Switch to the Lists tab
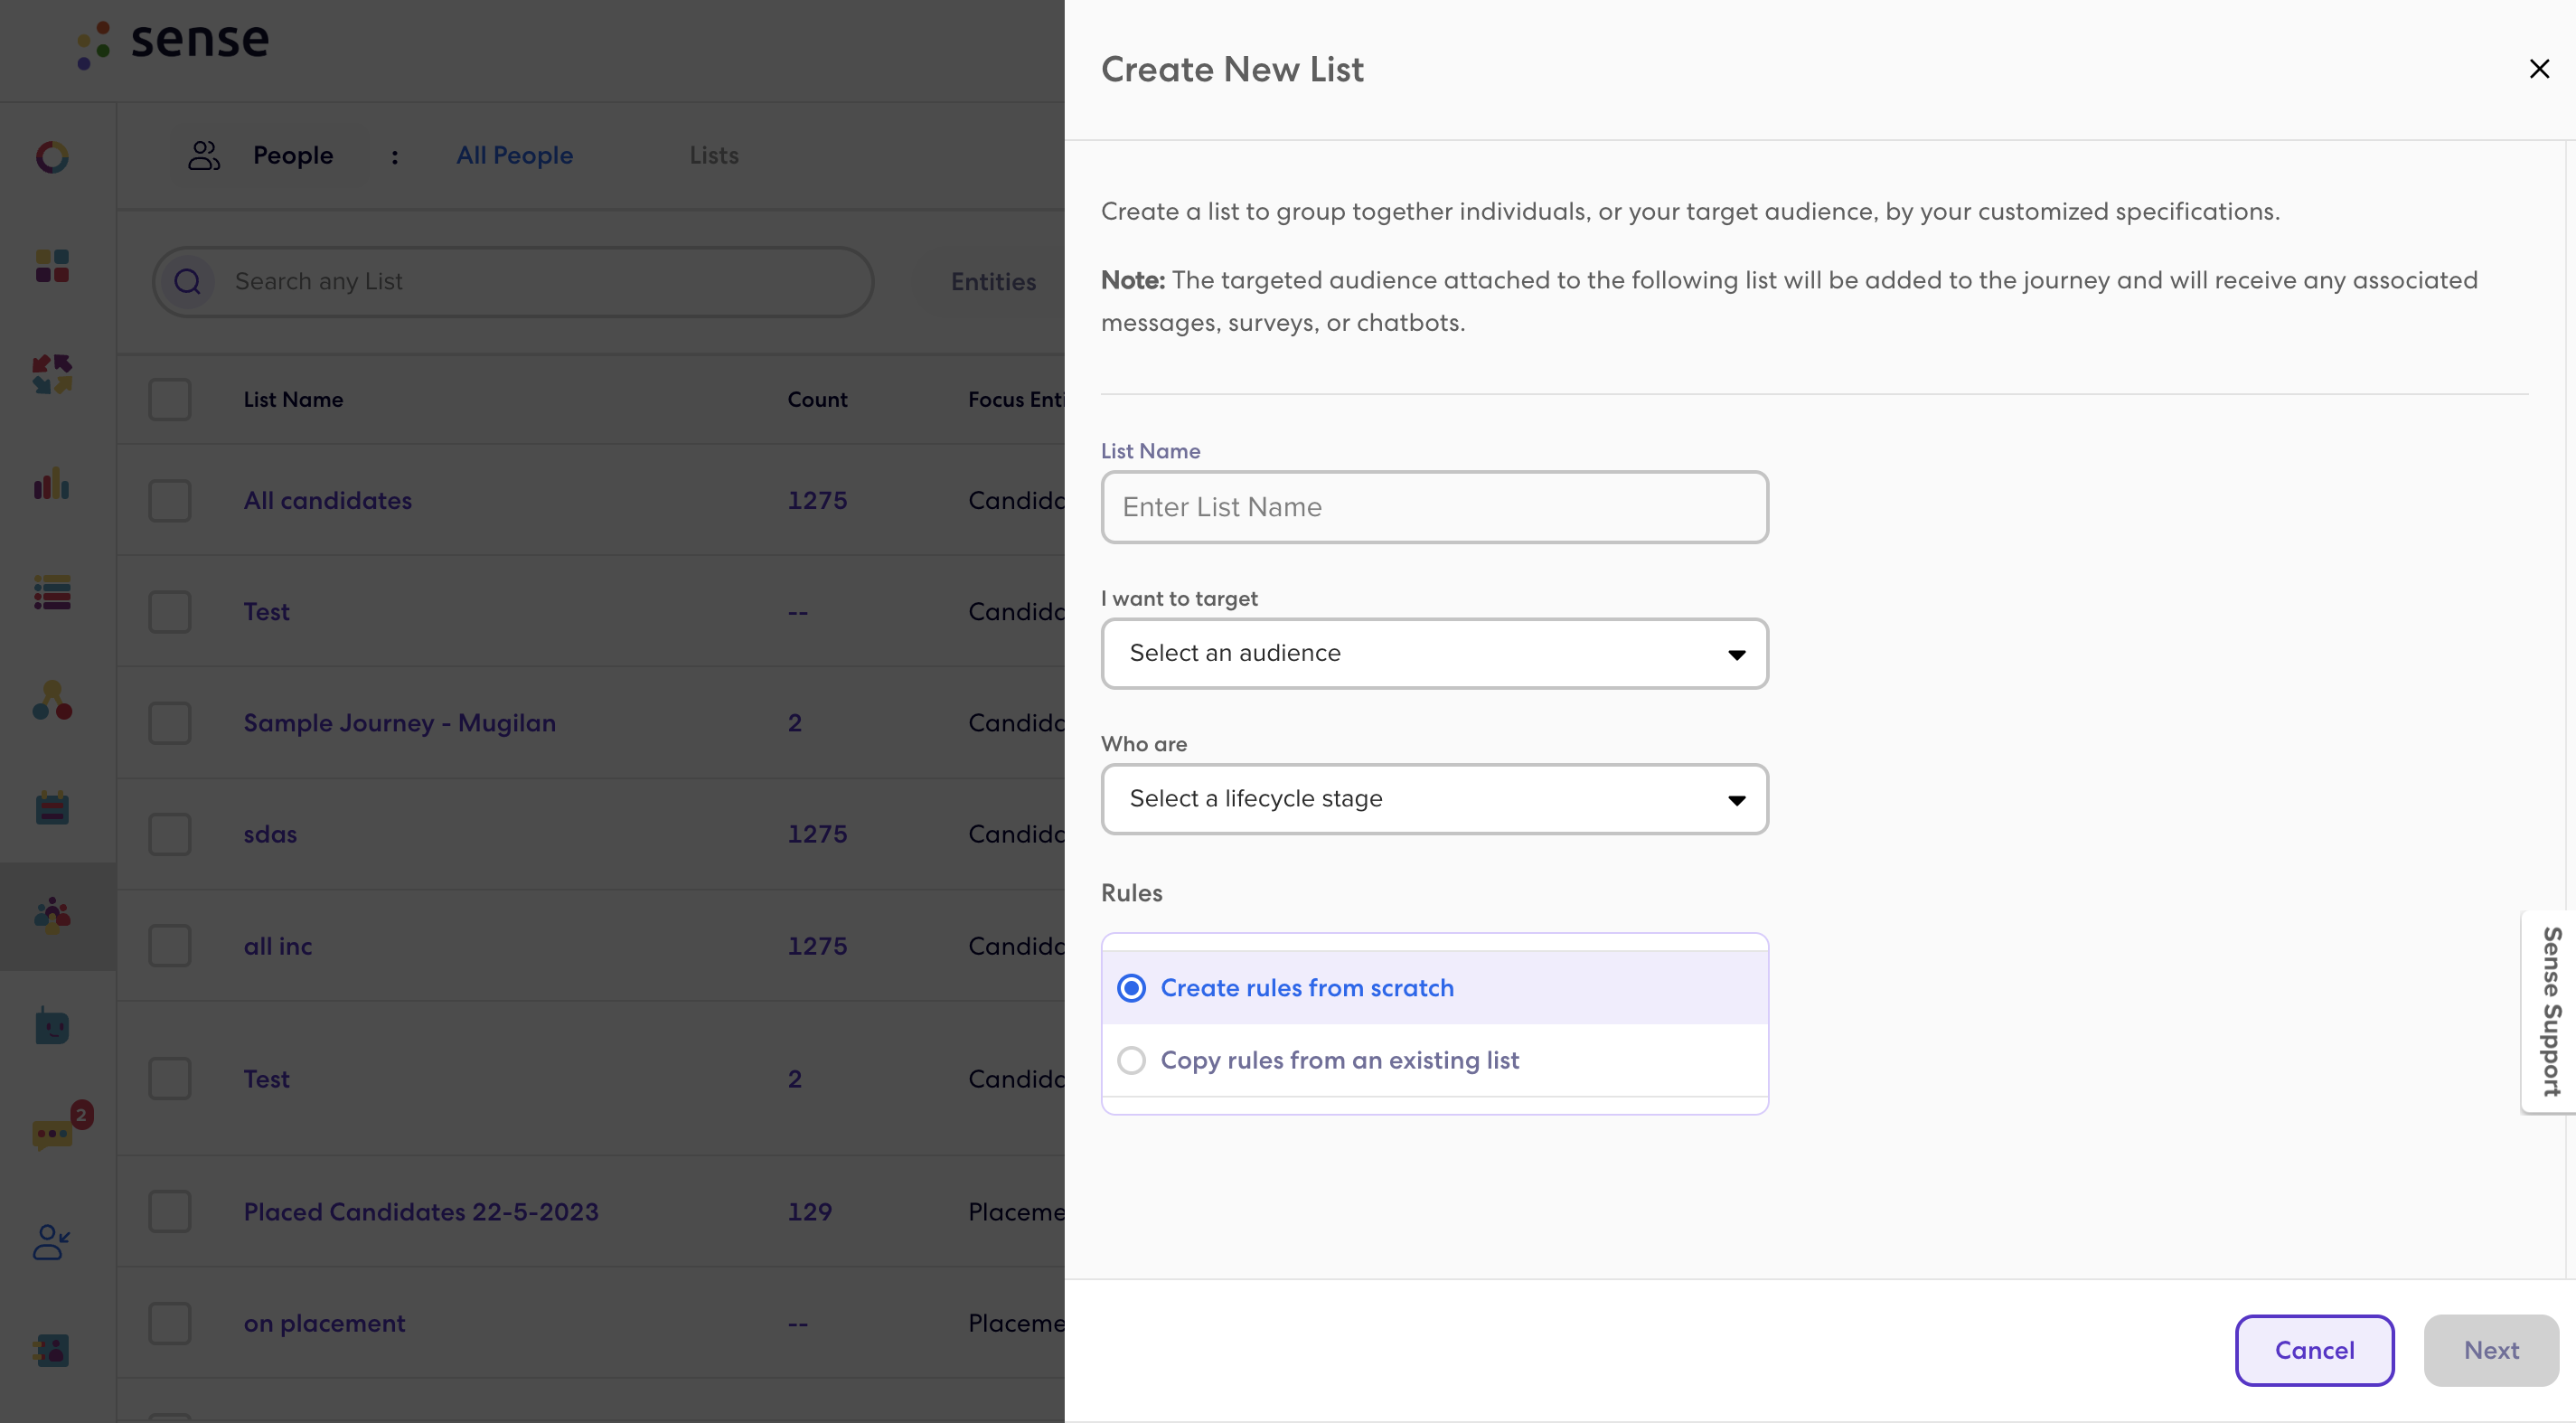Image resolution: width=2576 pixels, height=1423 pixels. point(714,156)
